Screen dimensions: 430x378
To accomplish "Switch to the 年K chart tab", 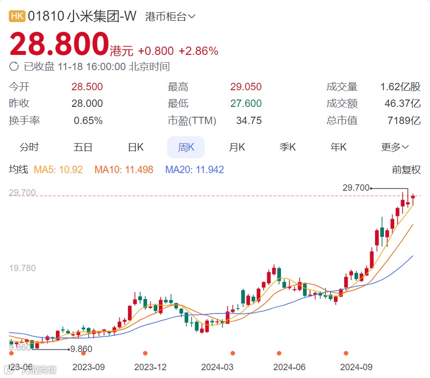I will pos(338,147).
